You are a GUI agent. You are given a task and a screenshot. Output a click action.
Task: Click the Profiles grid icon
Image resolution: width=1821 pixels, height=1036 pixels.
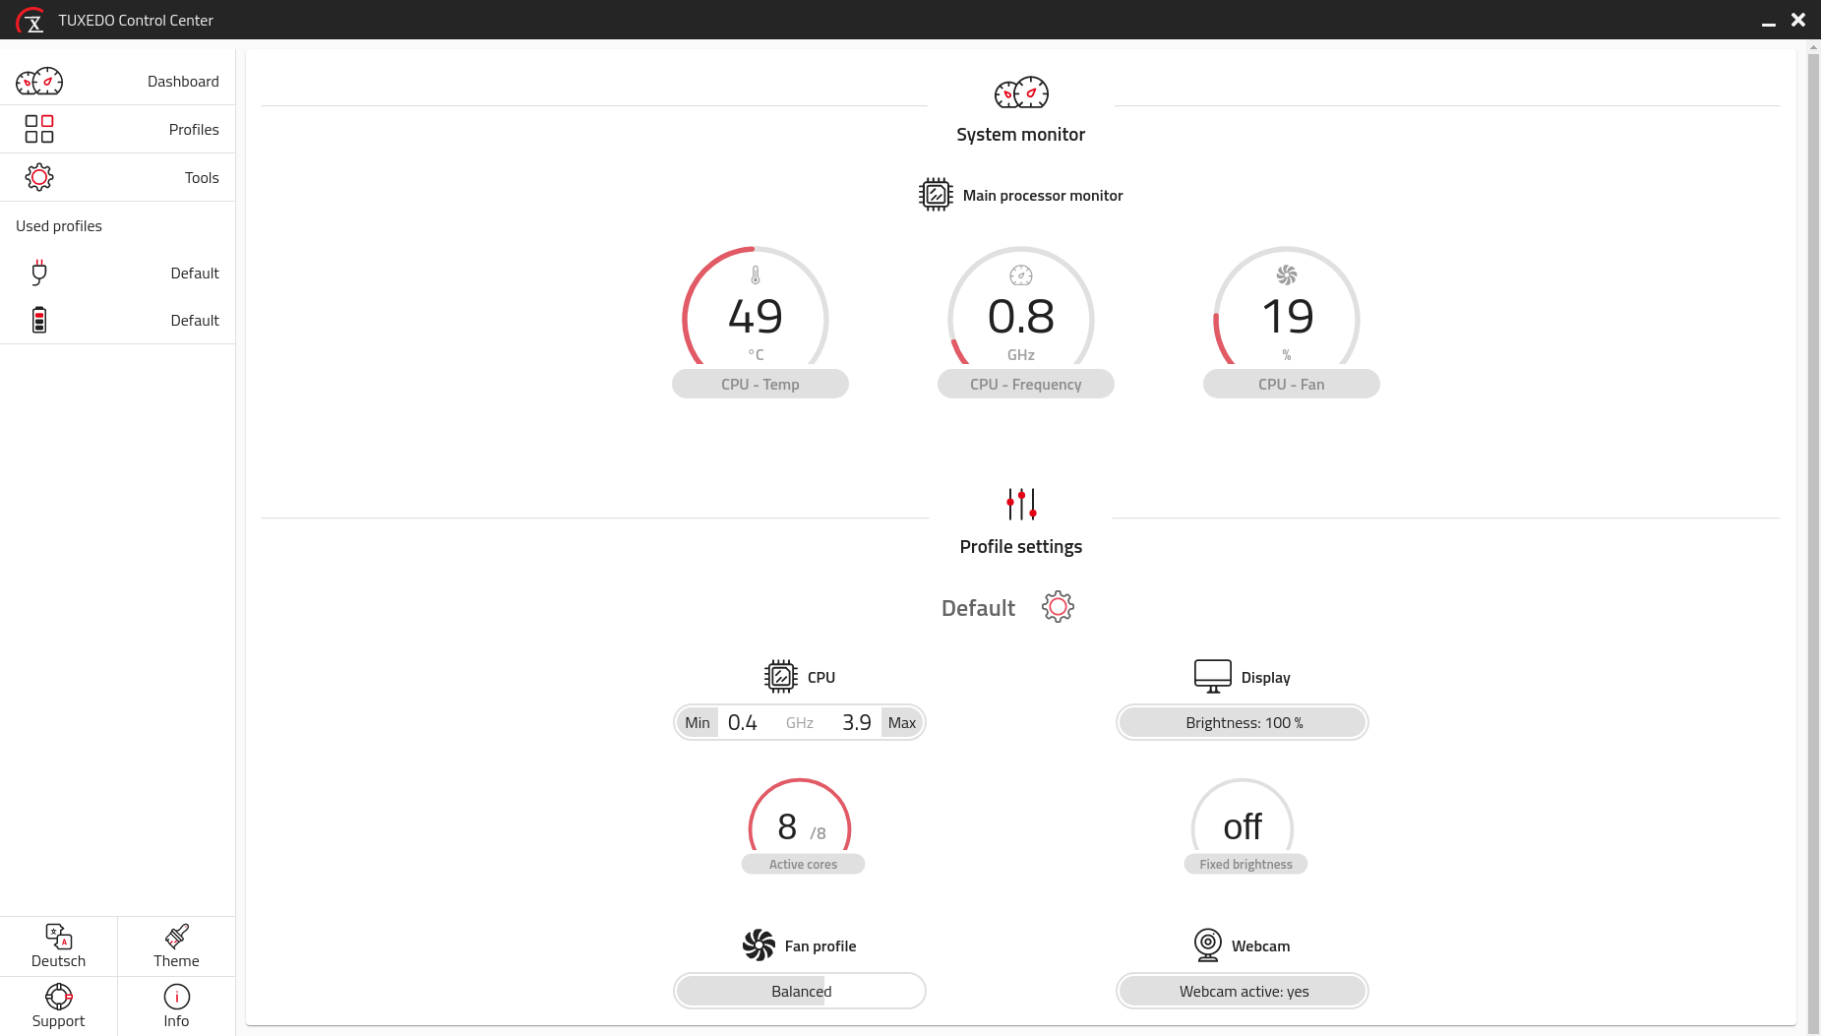(39, 129)
